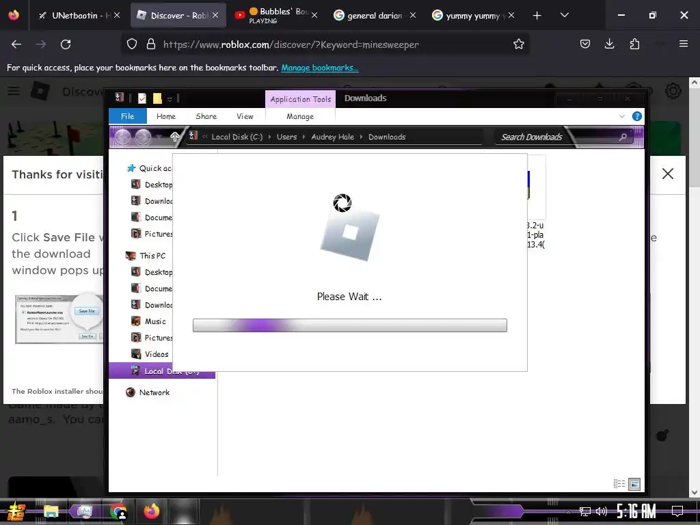Switch Explorer to details view
This screenshot has width=700, height=525.
(x=619, y=484)
